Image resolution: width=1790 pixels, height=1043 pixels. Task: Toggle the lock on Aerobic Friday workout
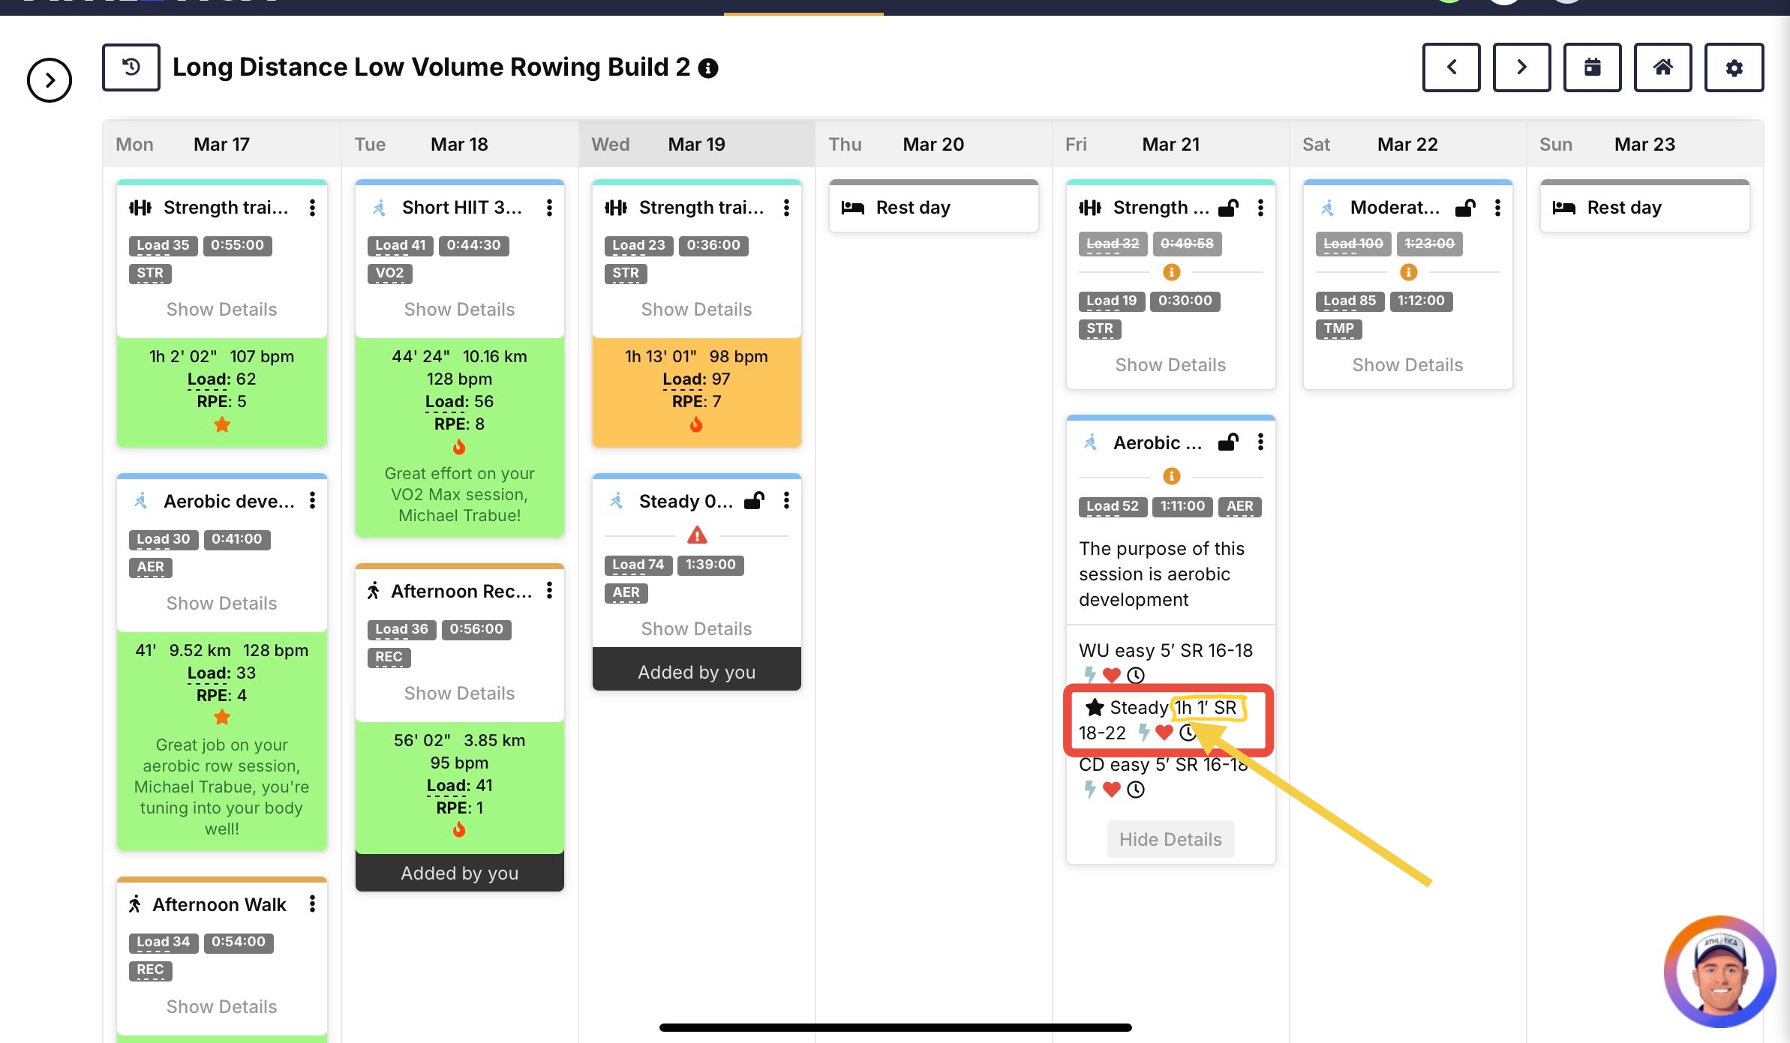pos(1228,442)
